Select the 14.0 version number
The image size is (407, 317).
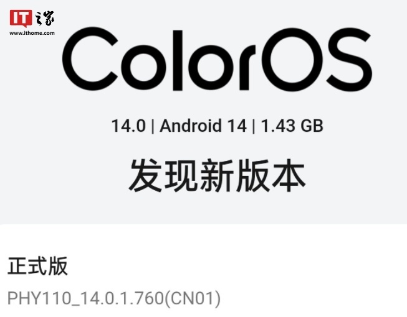[x=128, y=126]
